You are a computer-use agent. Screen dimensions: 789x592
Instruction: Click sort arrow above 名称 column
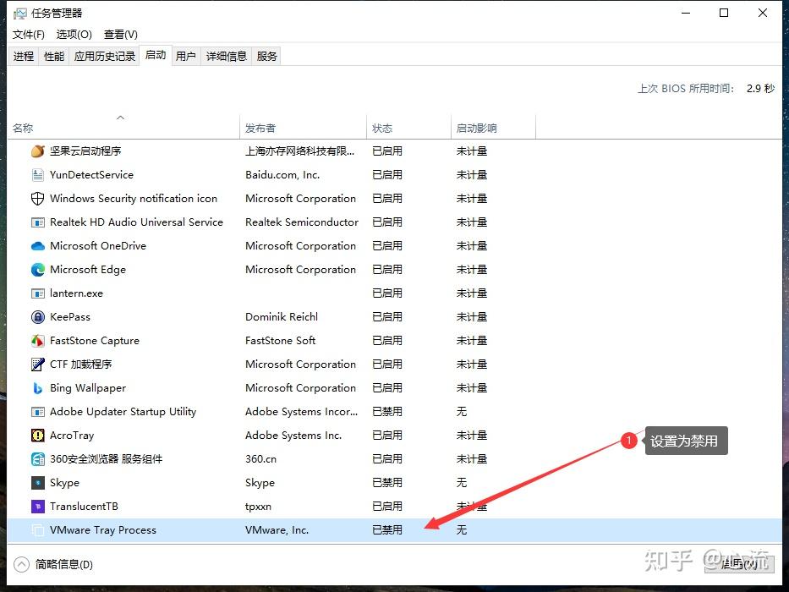120,118
